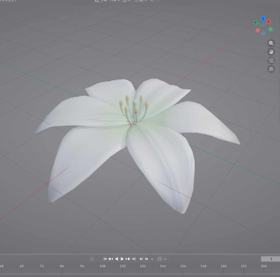Click frame 168 on the timeline ruler
Image resolution: width=280 pixels, height=277 pixels.
click(x=204, y=266)
